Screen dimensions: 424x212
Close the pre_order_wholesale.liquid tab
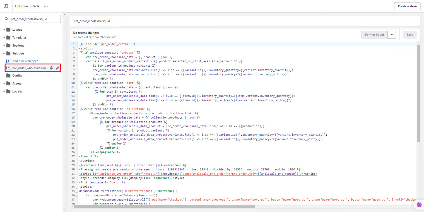point(117,21)
